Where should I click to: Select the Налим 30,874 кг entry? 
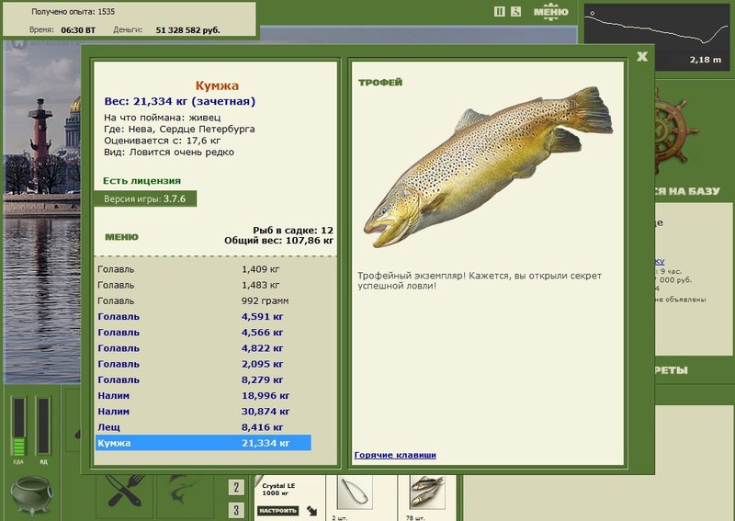coord(203,412)
